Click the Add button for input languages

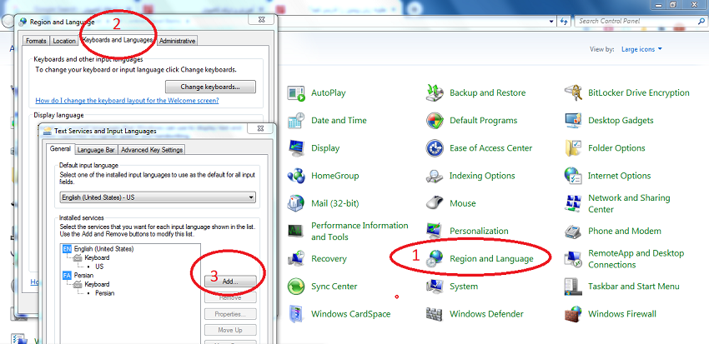click(x=230, y=282)
